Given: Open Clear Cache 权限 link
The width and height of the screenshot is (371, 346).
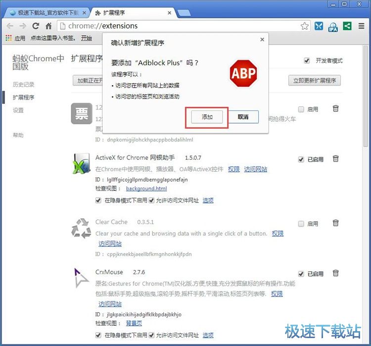Looking at the screenshot, I should [x=278, y=234].
